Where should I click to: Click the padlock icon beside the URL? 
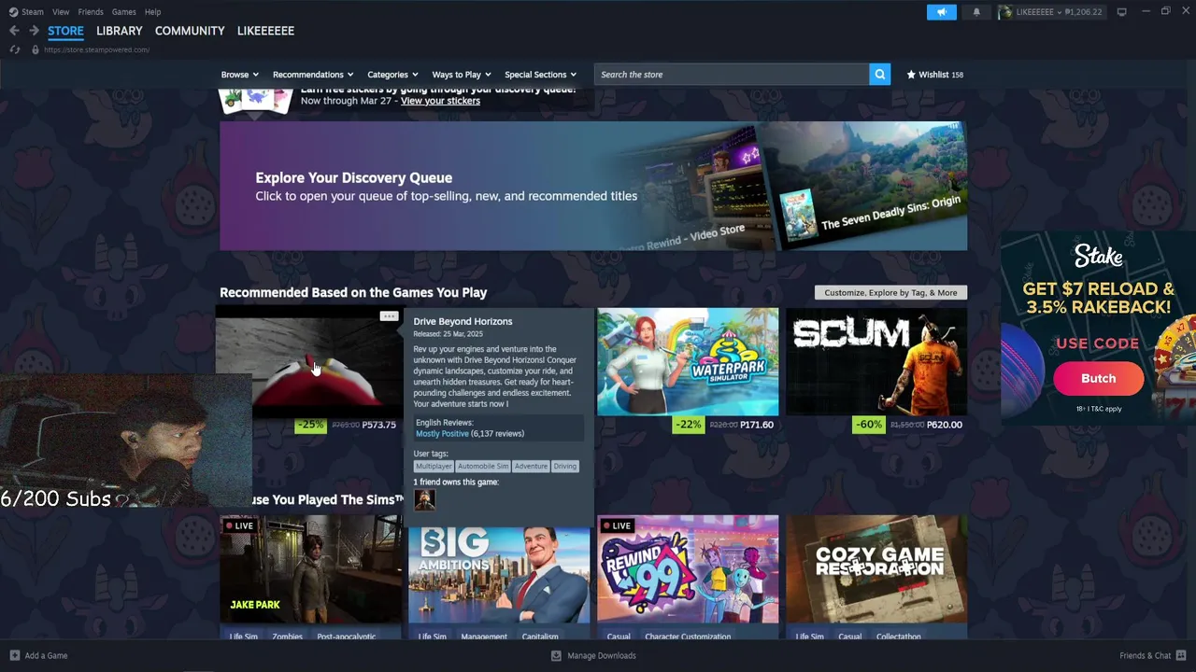point(36,49)
